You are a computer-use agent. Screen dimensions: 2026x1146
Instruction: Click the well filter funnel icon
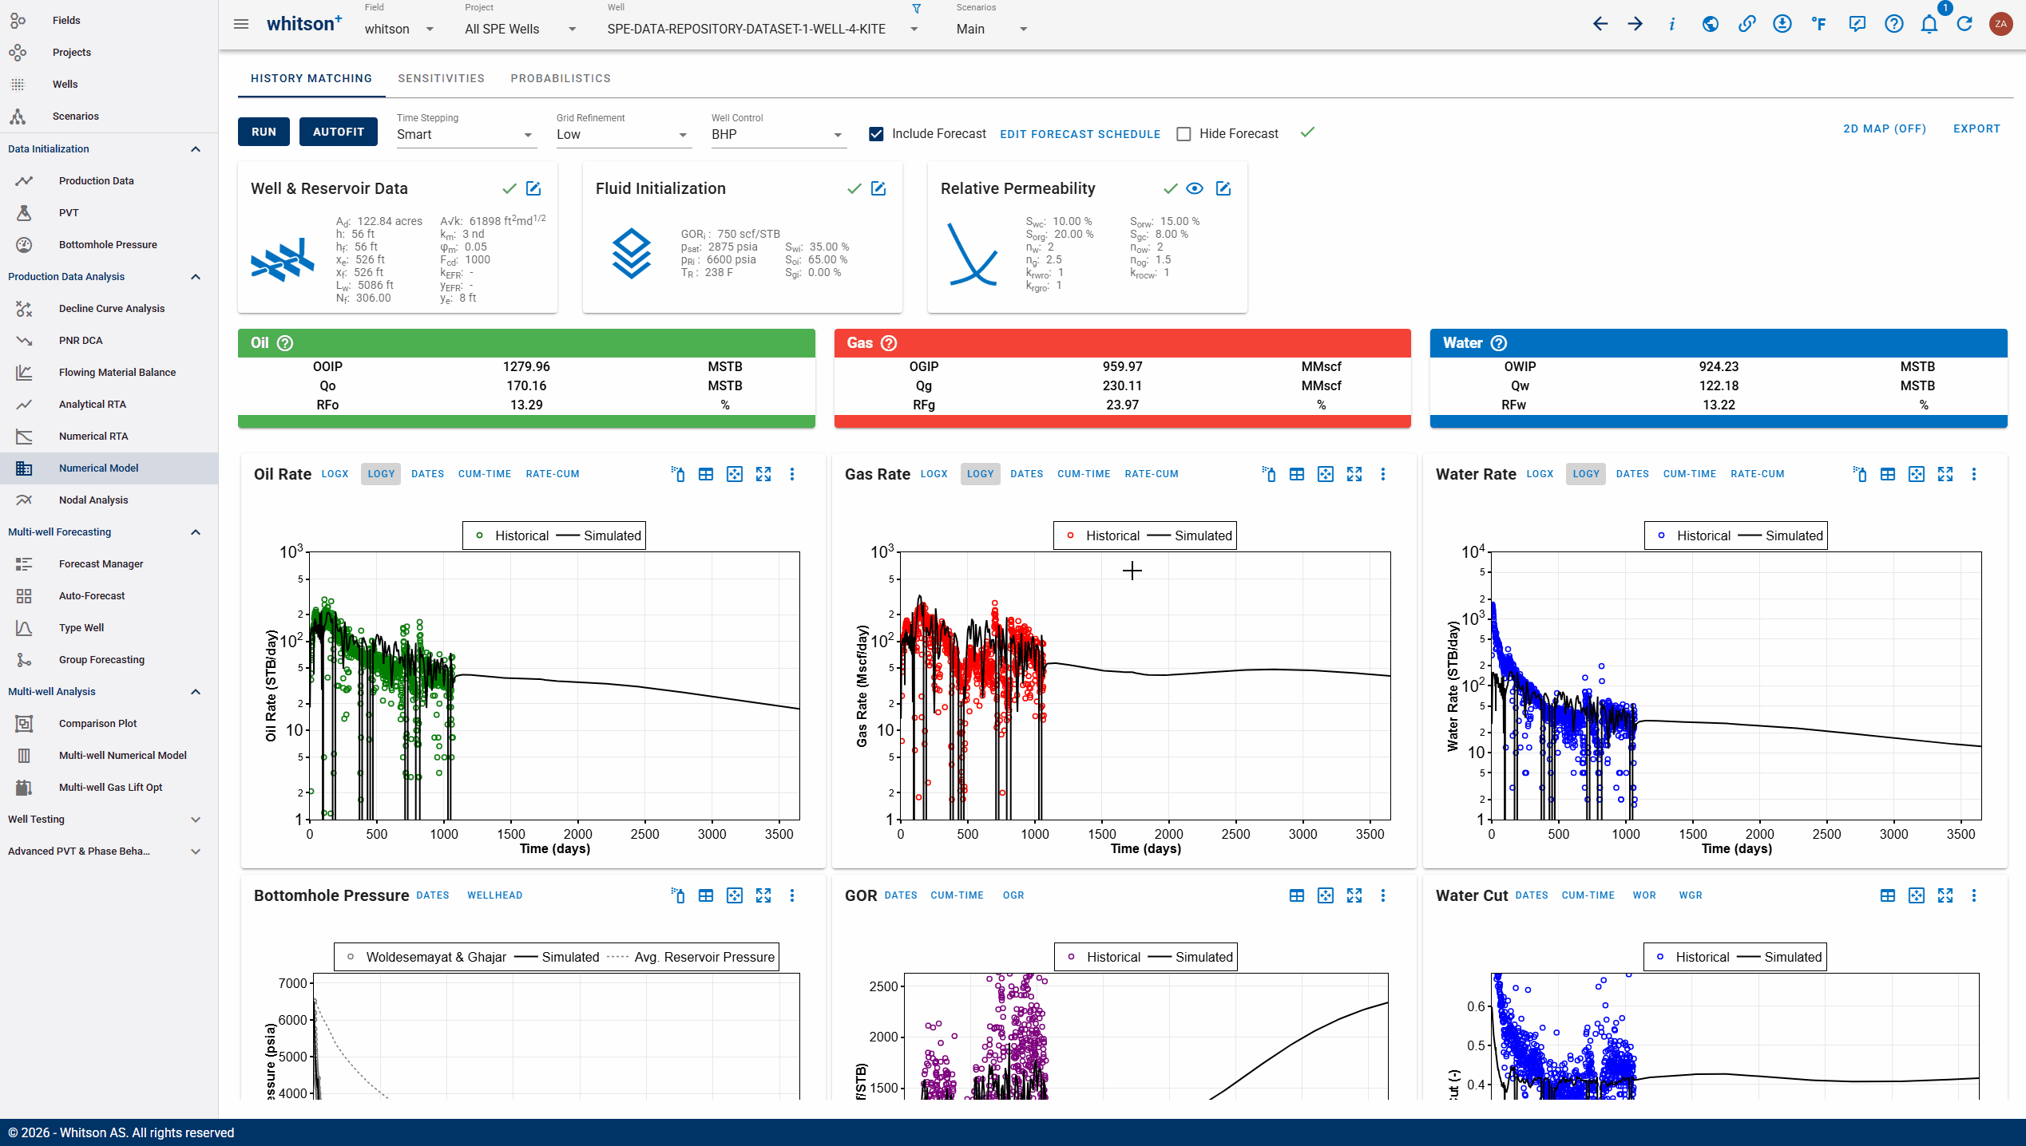(917, 9)
